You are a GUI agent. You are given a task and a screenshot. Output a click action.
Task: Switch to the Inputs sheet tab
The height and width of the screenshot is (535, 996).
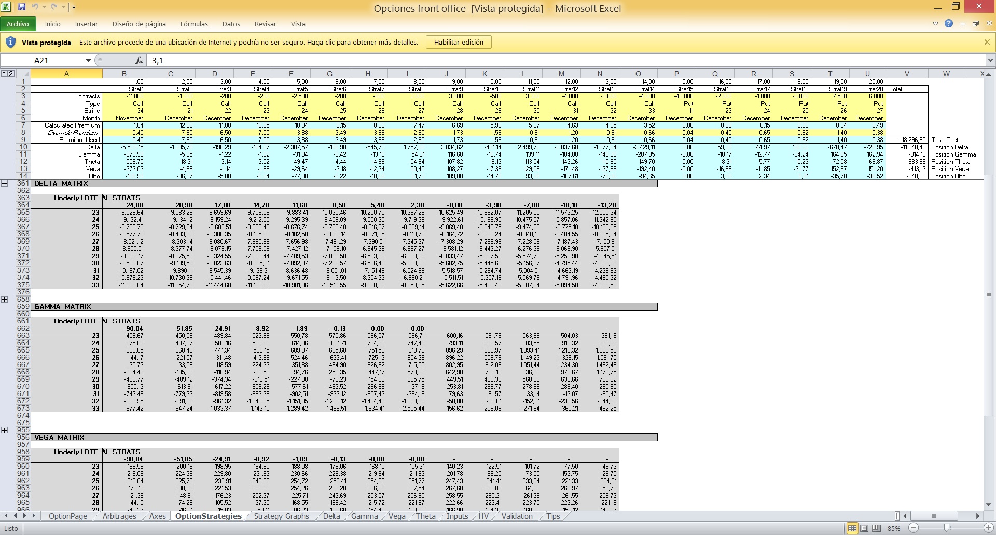click(457, 516)
